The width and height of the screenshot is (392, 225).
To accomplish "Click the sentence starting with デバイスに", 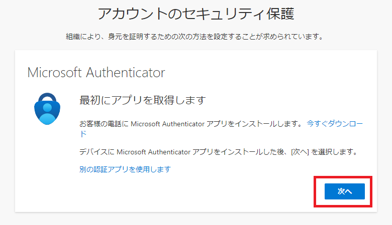I will tap(219, 152).
